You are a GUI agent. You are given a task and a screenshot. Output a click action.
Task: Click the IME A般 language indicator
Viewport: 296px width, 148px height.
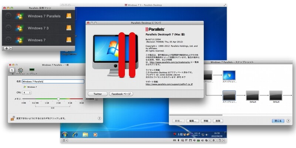[180, 134]
